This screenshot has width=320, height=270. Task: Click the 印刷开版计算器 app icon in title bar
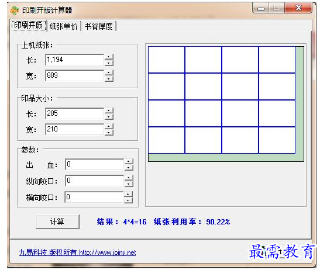[14, 10]
